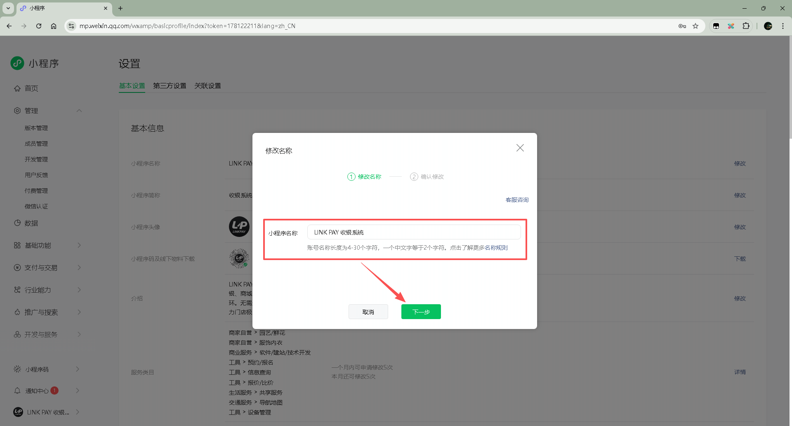Viewport: 792px width, 426px height.
Task: Expand the 推广与搜索 sidebar menu
Action: 79,312
